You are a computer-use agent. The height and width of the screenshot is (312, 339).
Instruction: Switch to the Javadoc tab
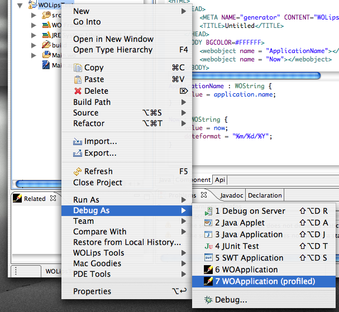click(231, 195)
